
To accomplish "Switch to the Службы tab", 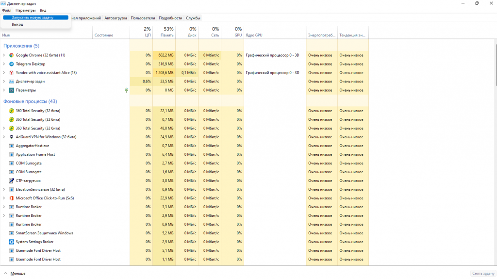I will click(193, 18).
